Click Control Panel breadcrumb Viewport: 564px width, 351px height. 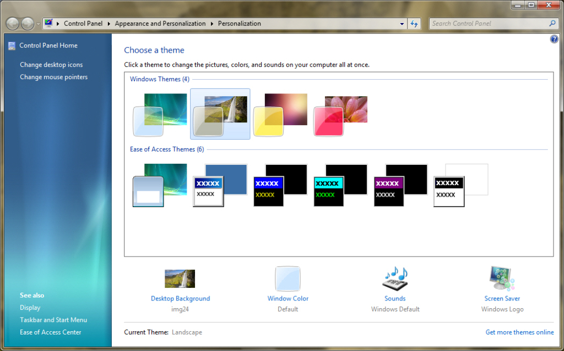click(x=83, y=24)
